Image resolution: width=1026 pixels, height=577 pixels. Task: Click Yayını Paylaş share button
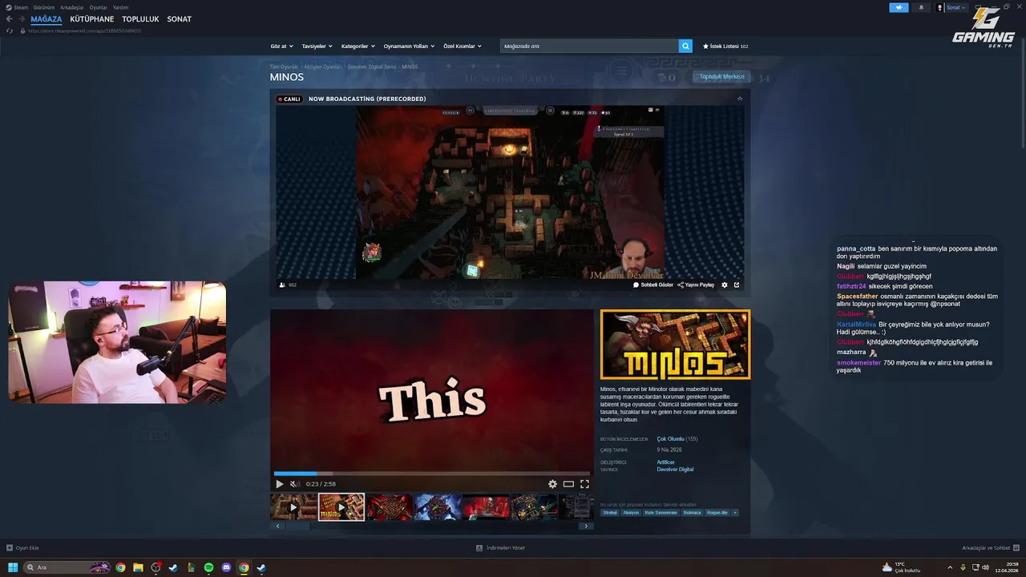[696, 284]
